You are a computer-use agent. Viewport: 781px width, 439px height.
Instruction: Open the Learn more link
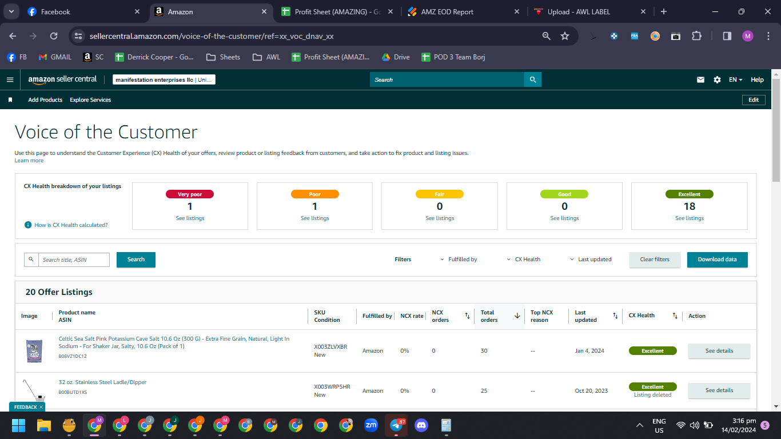tap(29, 161)
